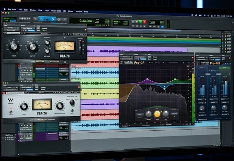Toggle blue highlighted button in Pro-Q 3 header
The width and height of the screenshot is (234, 161).
click(x=143, y=59)
